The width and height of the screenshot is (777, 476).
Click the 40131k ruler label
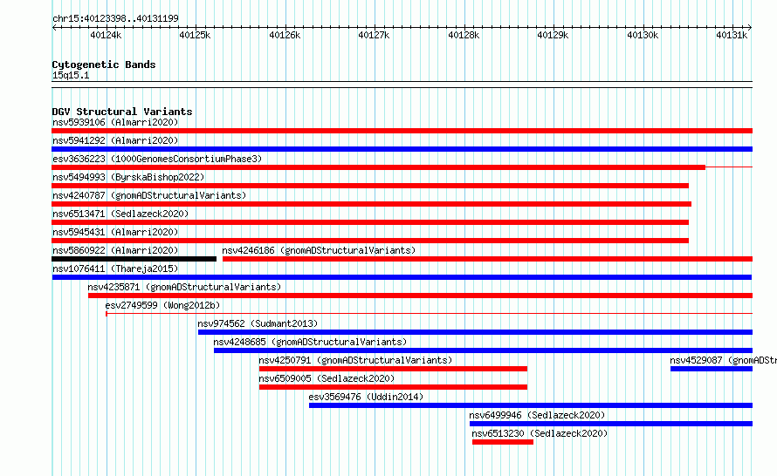coord(732,35)
